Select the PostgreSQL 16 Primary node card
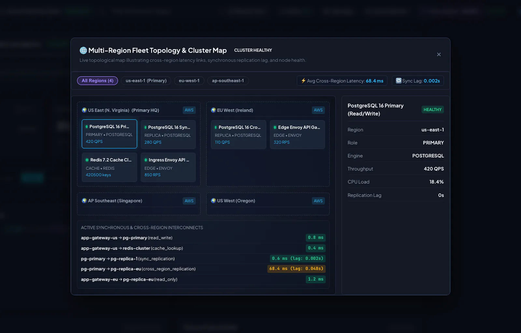This screenshot has height=333, width=521. point(109,134)
